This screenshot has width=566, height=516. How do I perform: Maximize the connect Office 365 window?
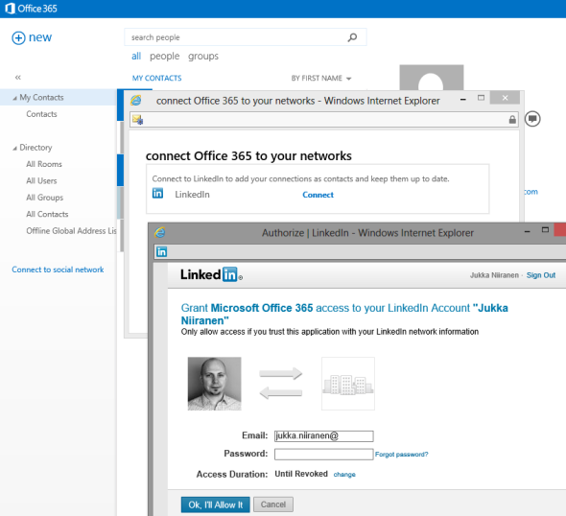pos(481,98)
